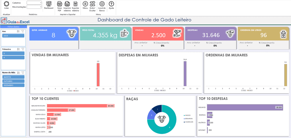Select 2023 in Ano slicer
This screenshot has width=291, height=138.
(x=13, y=36)
